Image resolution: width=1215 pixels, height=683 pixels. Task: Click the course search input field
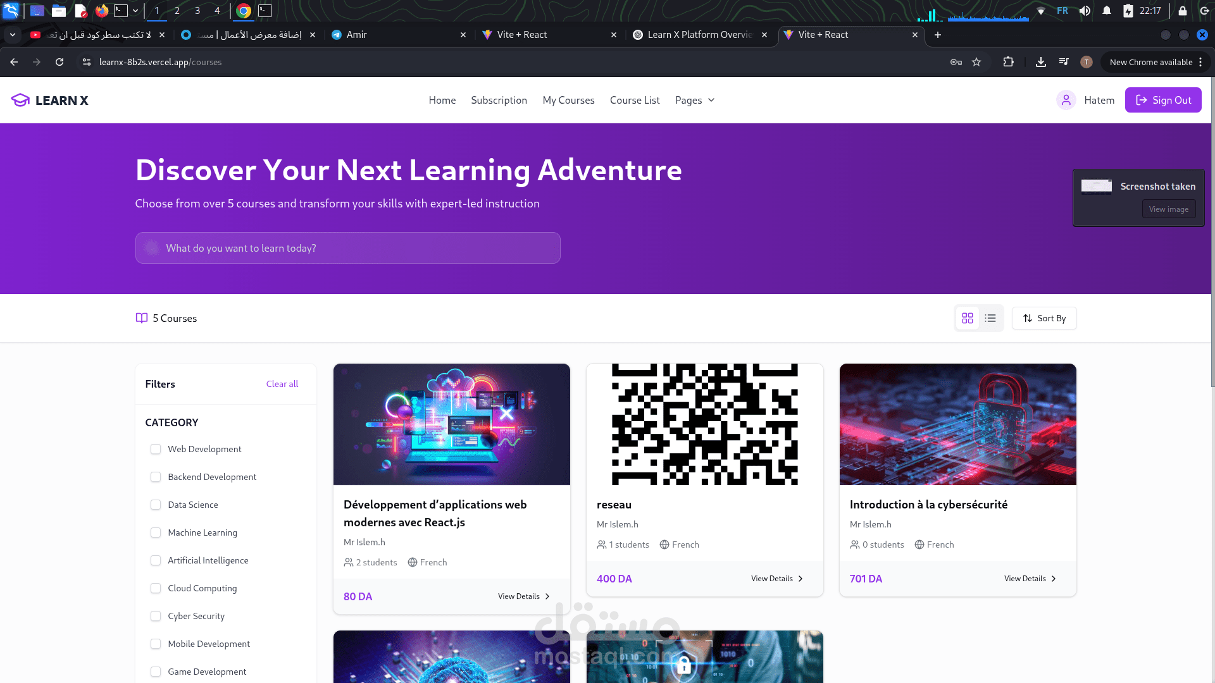(x=347, y=248)
